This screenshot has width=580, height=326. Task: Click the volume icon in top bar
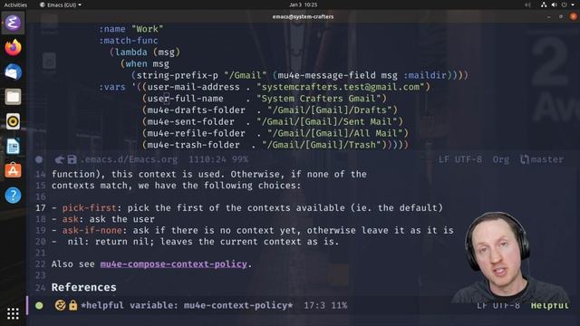click(x=554, y=5)
